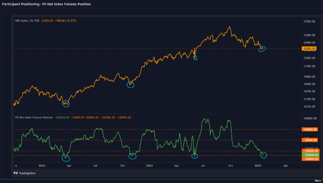
Task: Click the orange -340000.00 level tag
Action: coord(309,159)
